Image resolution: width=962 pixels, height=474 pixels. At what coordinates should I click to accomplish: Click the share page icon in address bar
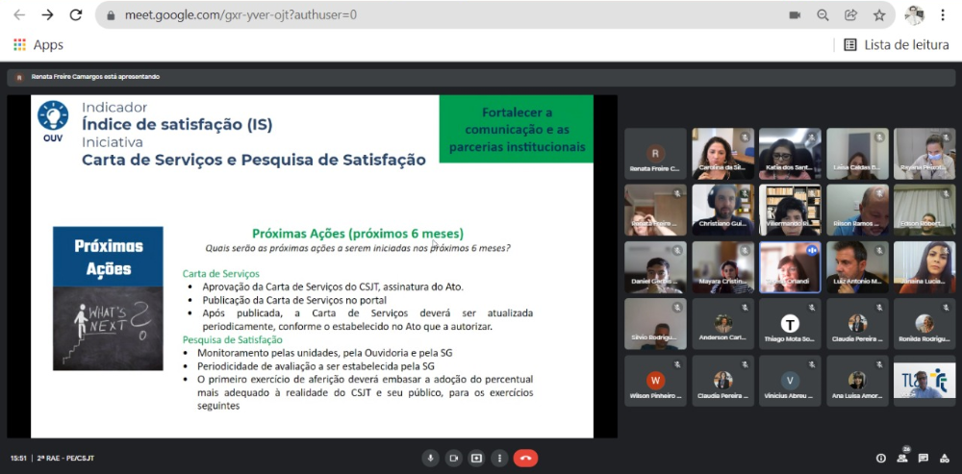point(850,15)
